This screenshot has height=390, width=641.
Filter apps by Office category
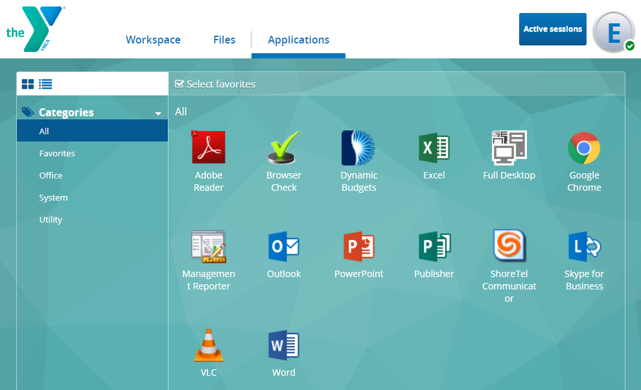click(x=51, y=175)
